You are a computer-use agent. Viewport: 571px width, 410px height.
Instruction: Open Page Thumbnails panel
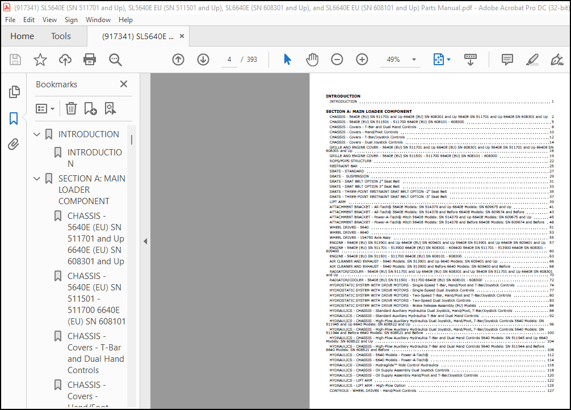coord(14,92)
